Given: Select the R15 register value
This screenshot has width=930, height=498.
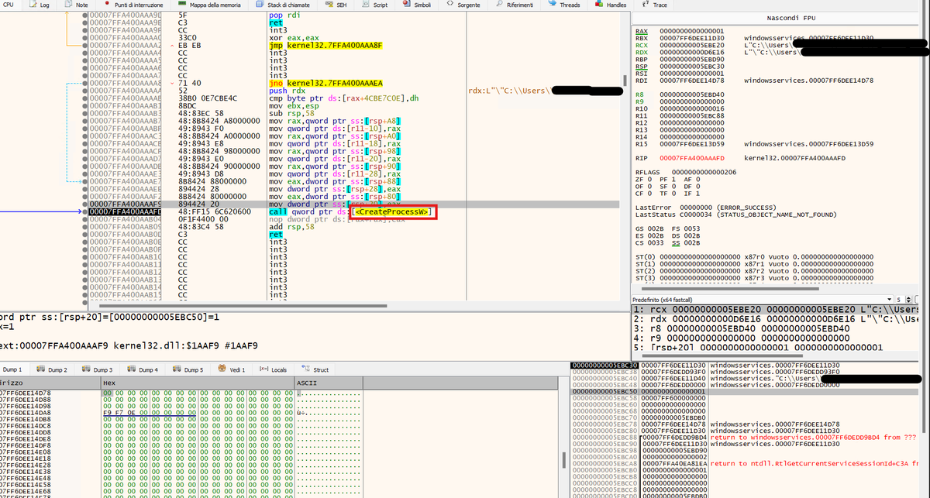Looking at the screenshot, I should point(692,143).
